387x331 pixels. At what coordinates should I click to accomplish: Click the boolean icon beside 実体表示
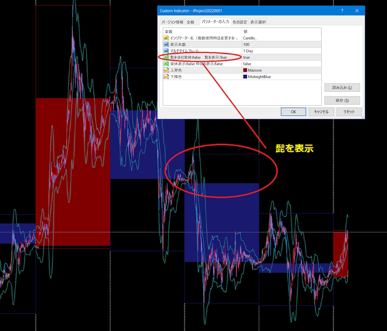click(166, 64)
